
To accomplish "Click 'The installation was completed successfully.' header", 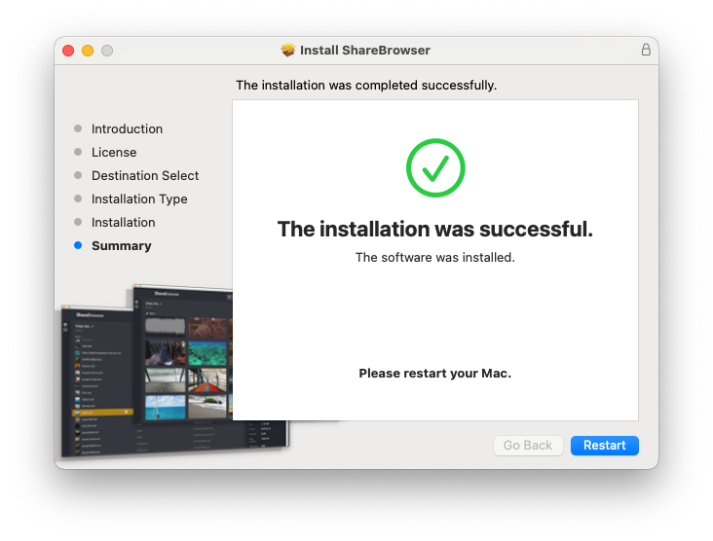I will [x=366, y=86].
